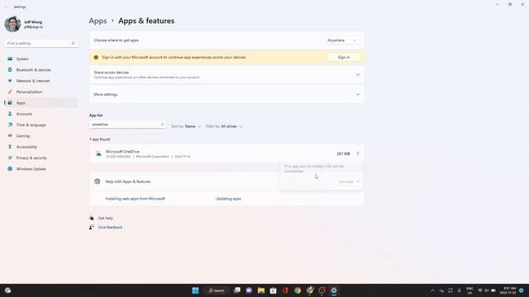Click the Give feedback person icon
This screenshot has height=297, width=529.
92,228
